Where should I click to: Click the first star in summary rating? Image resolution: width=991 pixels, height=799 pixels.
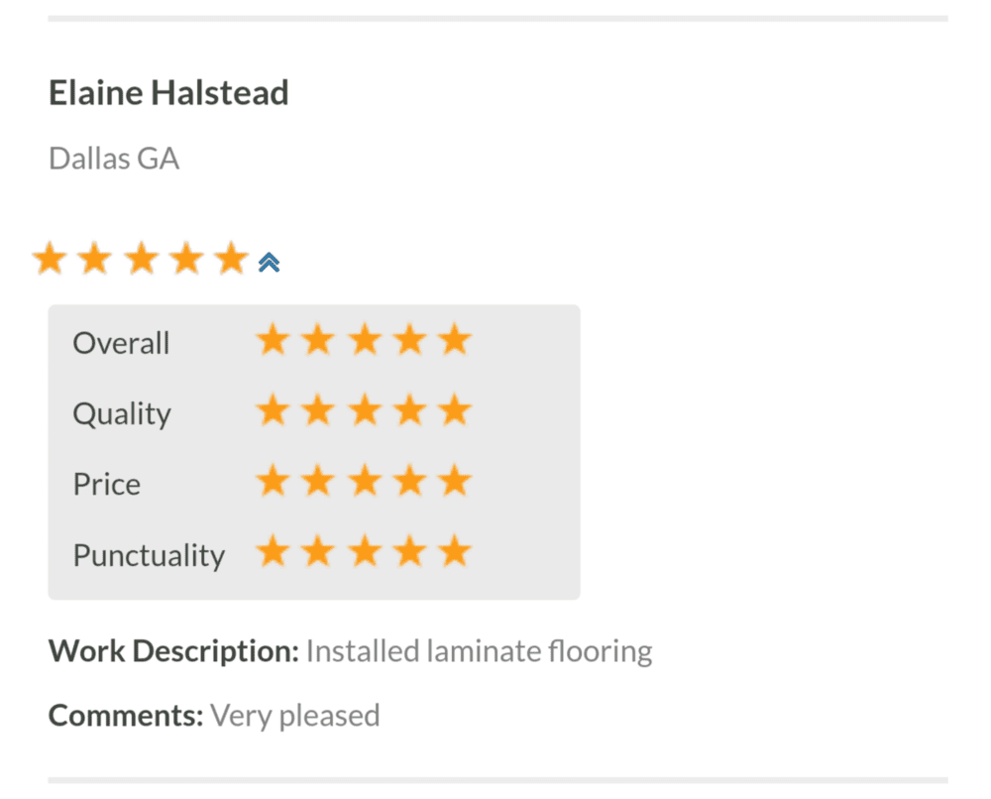click(49, 260)
